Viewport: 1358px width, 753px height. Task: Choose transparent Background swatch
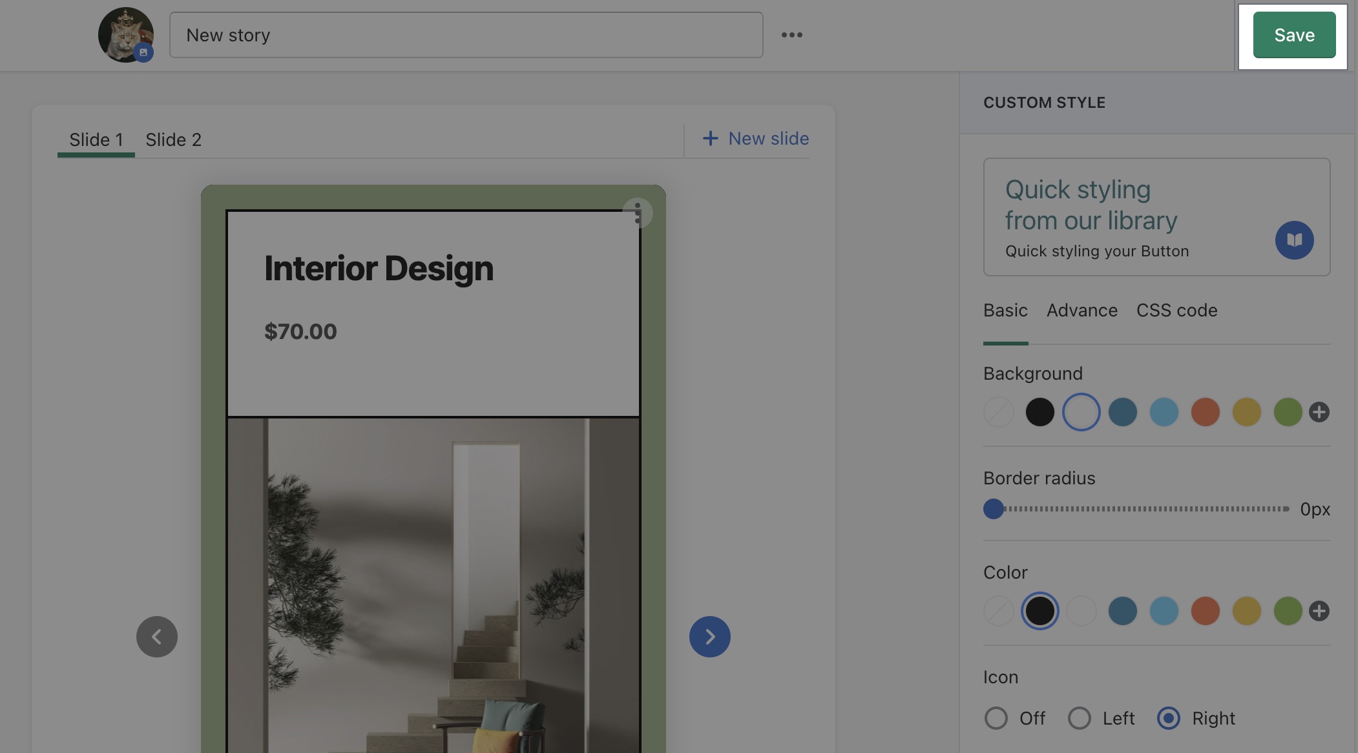point(999,412)
